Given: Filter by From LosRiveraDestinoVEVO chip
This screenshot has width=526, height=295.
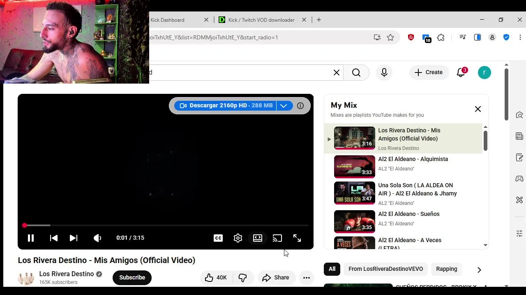Looking at the screenshot, I should (x=385, y=269).
